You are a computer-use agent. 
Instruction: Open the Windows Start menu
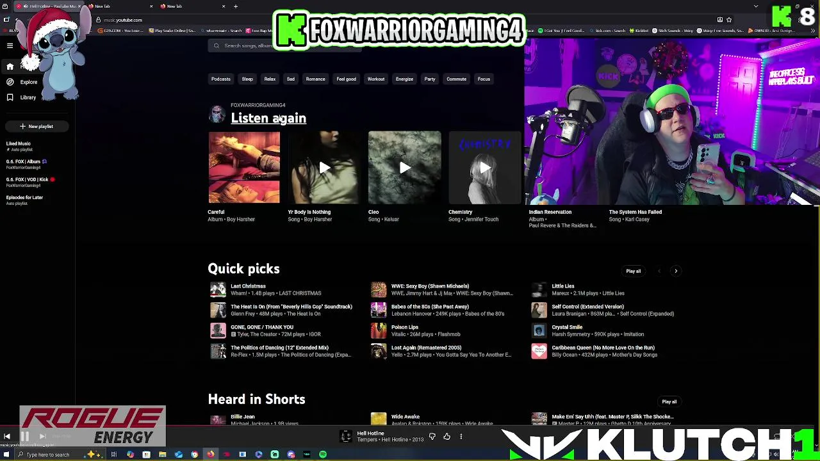pos(6,455)
